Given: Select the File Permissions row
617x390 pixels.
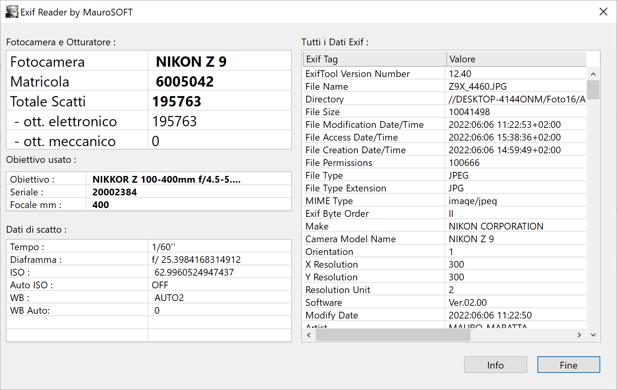Looking at the screenshot, I should click(x=445, y=163).
